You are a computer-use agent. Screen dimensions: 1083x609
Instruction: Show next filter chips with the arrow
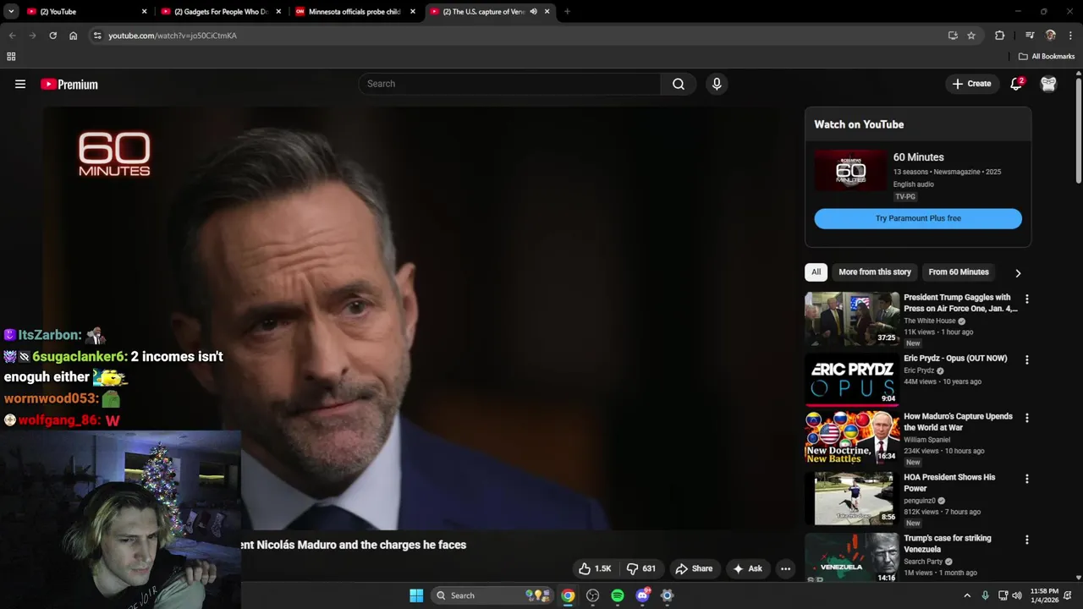[x=1018, y=272]
